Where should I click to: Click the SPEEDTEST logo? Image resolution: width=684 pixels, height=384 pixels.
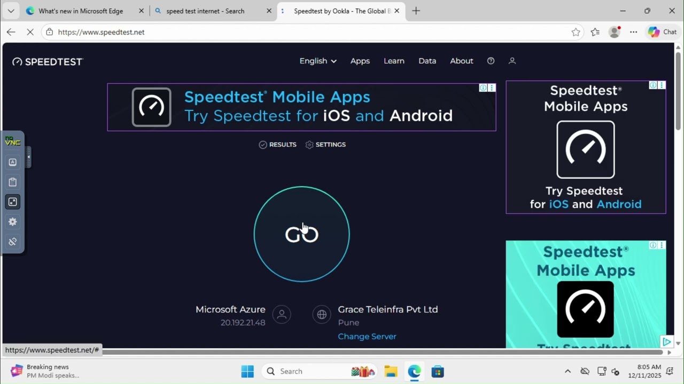[x=48, y=62]
